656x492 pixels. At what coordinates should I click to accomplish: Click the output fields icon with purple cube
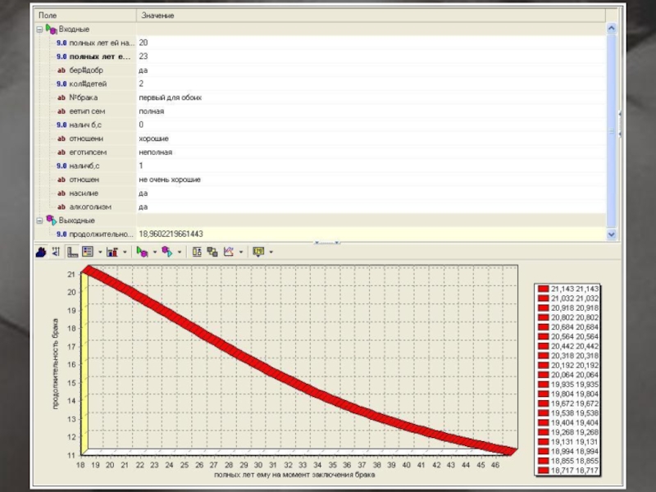coord(168,252)
